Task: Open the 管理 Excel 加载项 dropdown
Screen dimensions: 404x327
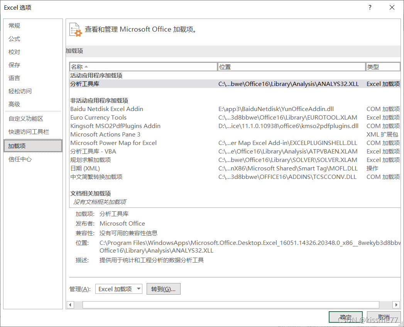Action: point(119,289)
